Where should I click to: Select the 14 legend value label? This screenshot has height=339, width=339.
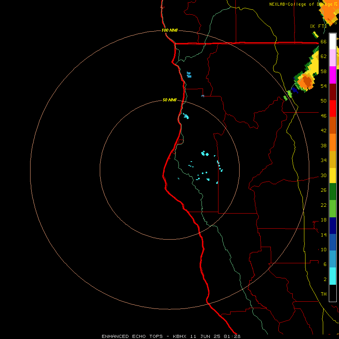[324, 235]
